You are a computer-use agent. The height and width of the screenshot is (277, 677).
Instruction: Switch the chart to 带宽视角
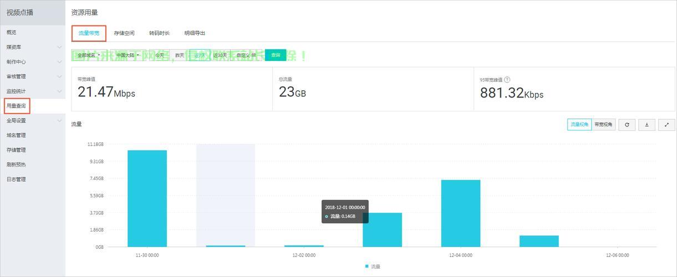603,125
